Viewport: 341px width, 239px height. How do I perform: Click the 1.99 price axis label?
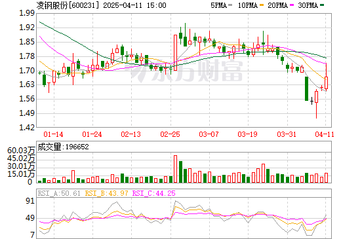point(27,13)
